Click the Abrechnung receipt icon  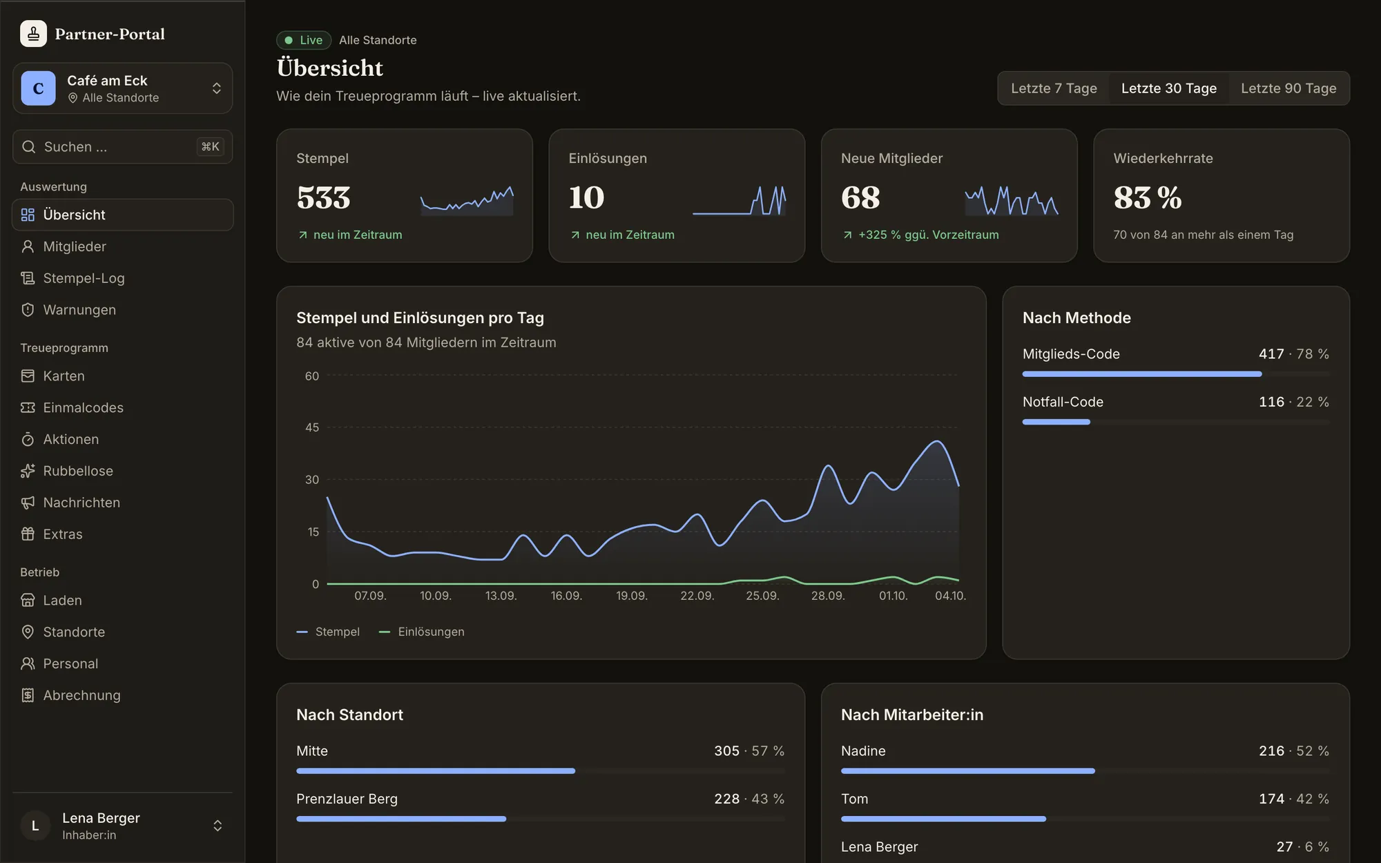click(x=28, y=695)
